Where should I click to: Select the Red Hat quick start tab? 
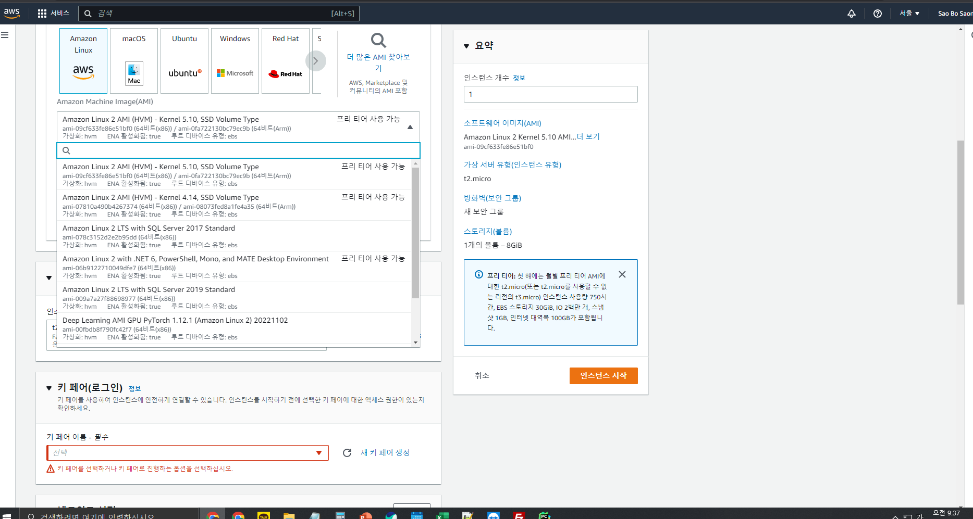[286, 61]
